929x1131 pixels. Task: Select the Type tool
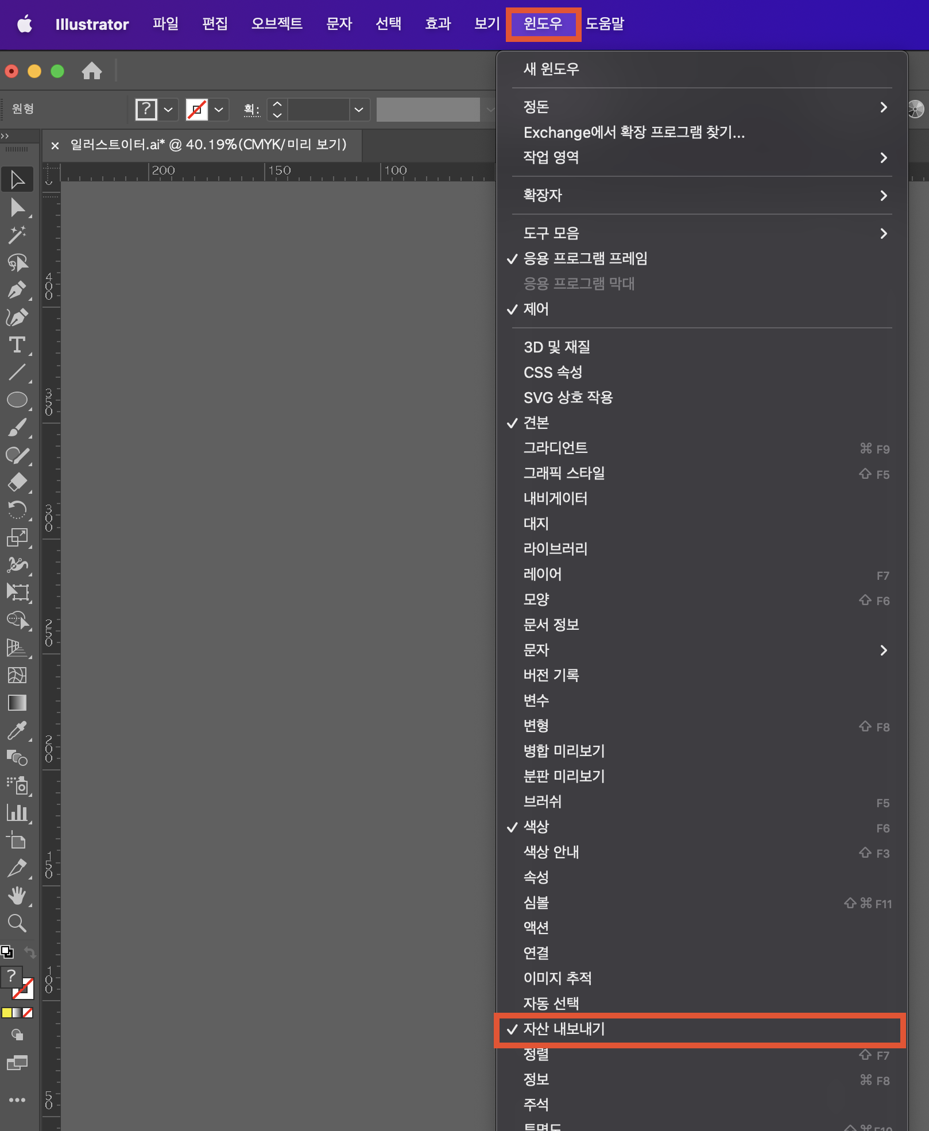(17, 345)
